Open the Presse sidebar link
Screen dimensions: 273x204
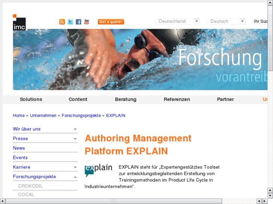pos(20,138)
